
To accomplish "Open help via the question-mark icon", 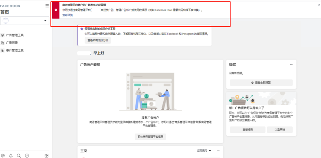I will pos(27,155).
